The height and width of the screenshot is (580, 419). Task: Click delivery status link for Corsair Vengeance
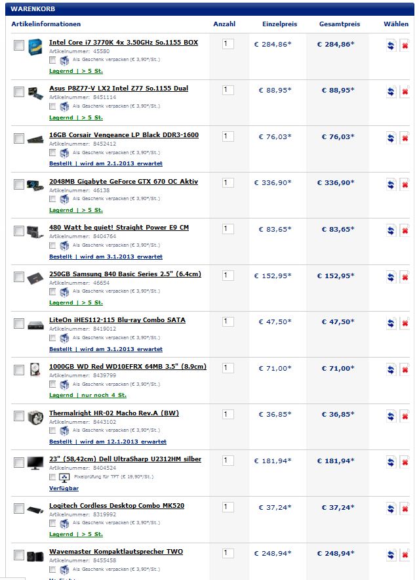point(106,163)
